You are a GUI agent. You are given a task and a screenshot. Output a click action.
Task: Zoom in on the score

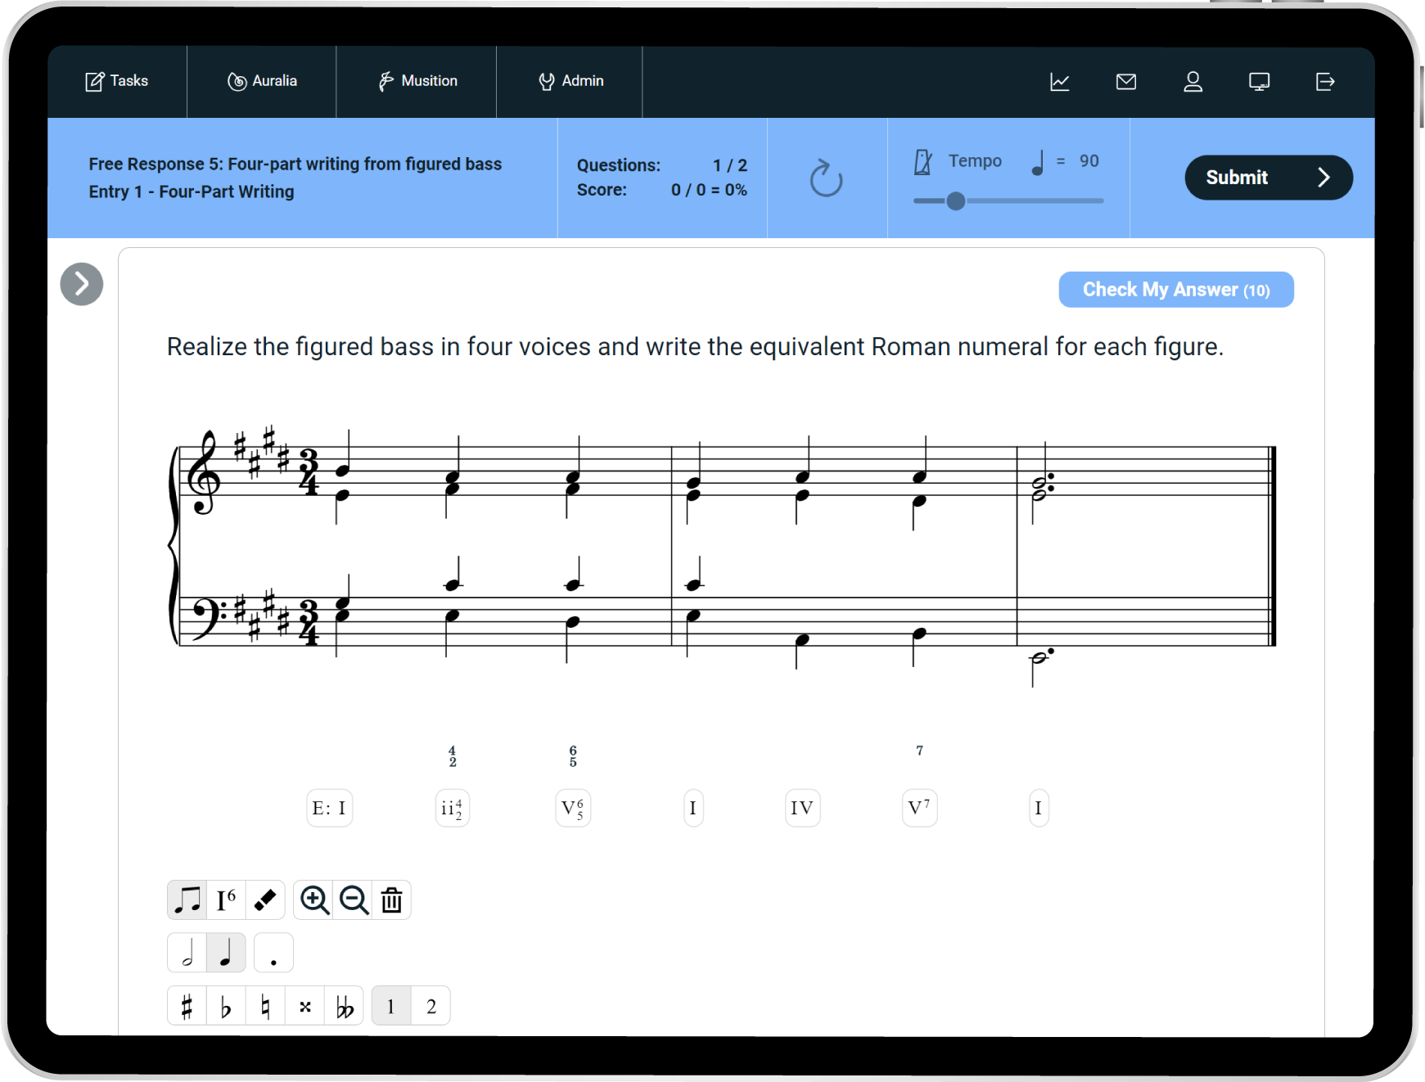(x=314, y=900)
